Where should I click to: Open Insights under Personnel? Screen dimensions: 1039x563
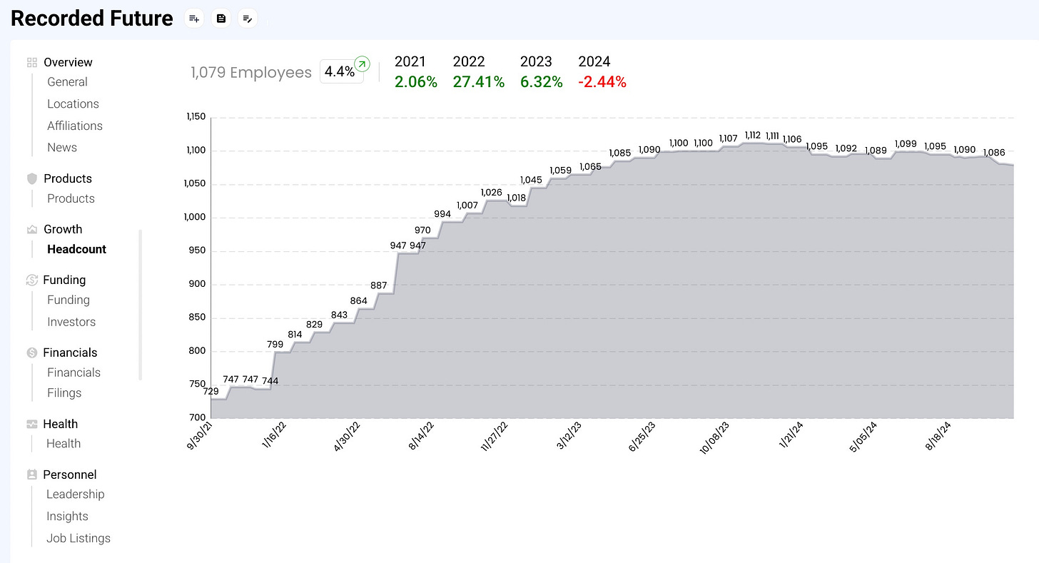pyautogui.click(x=67, y=516)
